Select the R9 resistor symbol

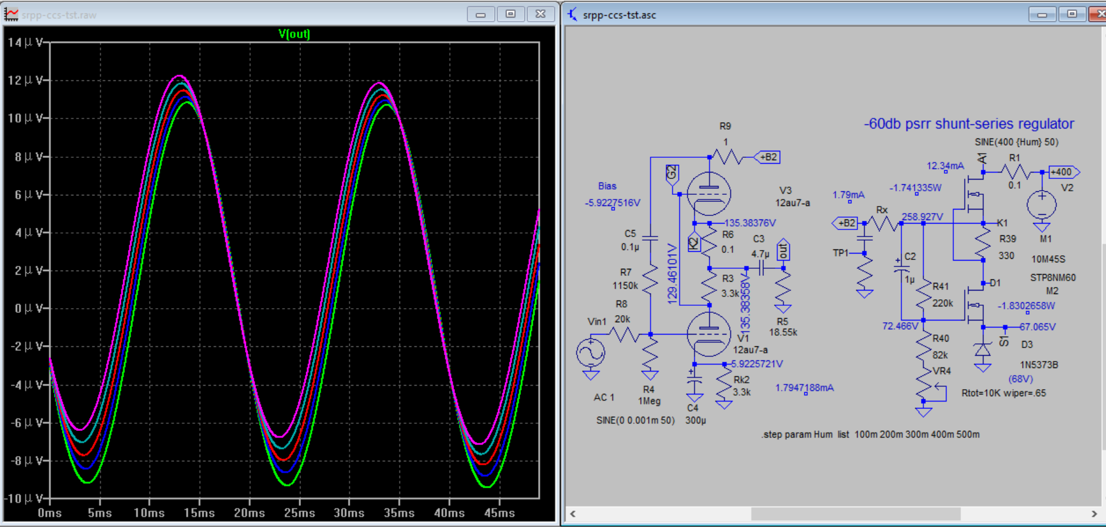click(728, 157)
